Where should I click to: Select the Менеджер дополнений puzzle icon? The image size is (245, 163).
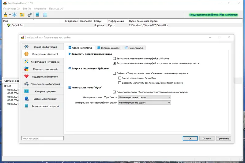pos(26,69)
